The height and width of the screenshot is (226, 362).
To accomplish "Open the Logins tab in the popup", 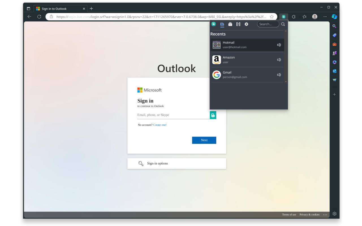I will coord(222,24).
